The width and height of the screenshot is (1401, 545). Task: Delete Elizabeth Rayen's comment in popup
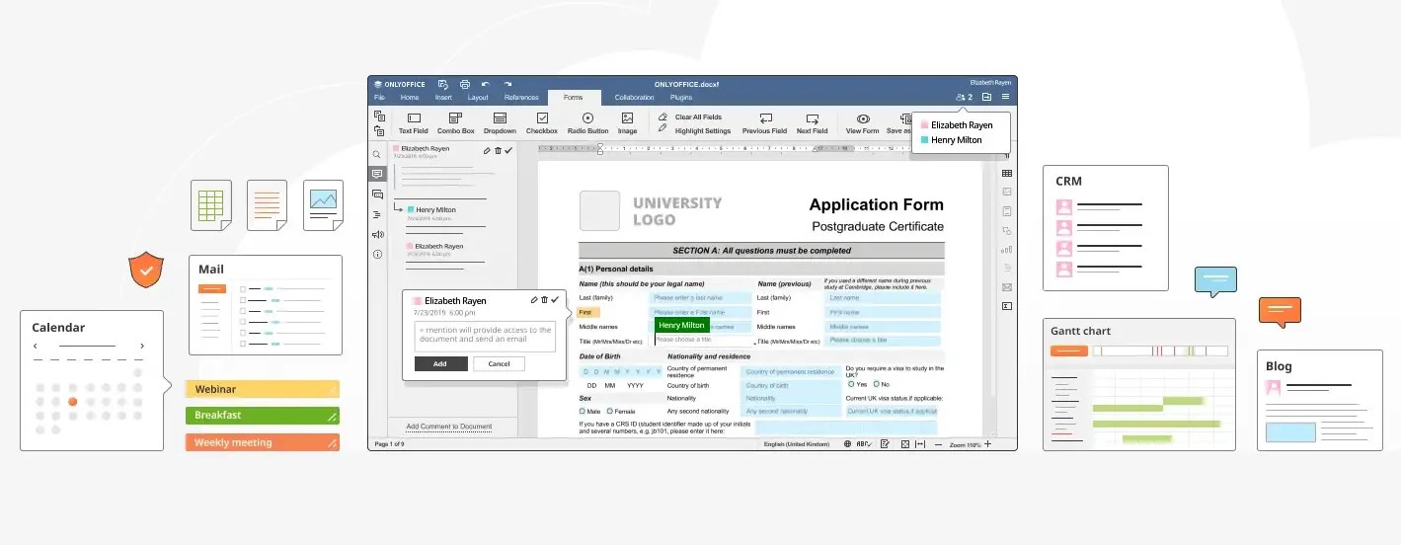pos(544,299)
